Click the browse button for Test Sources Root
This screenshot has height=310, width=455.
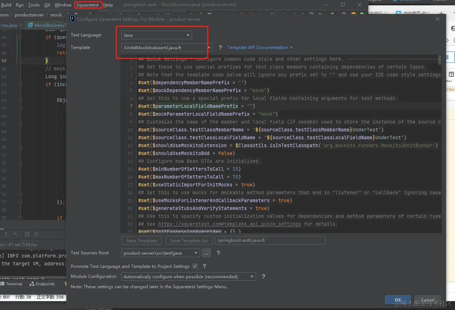click(x=206, y=253)
